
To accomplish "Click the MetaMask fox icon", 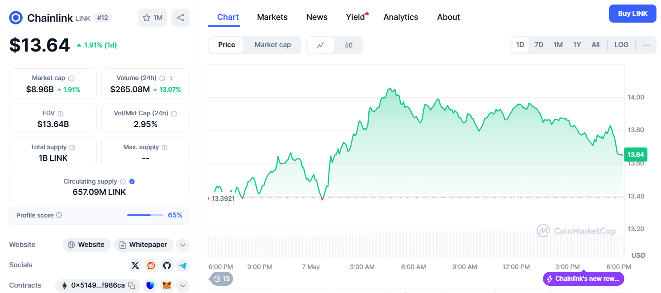I will (167, 285).
